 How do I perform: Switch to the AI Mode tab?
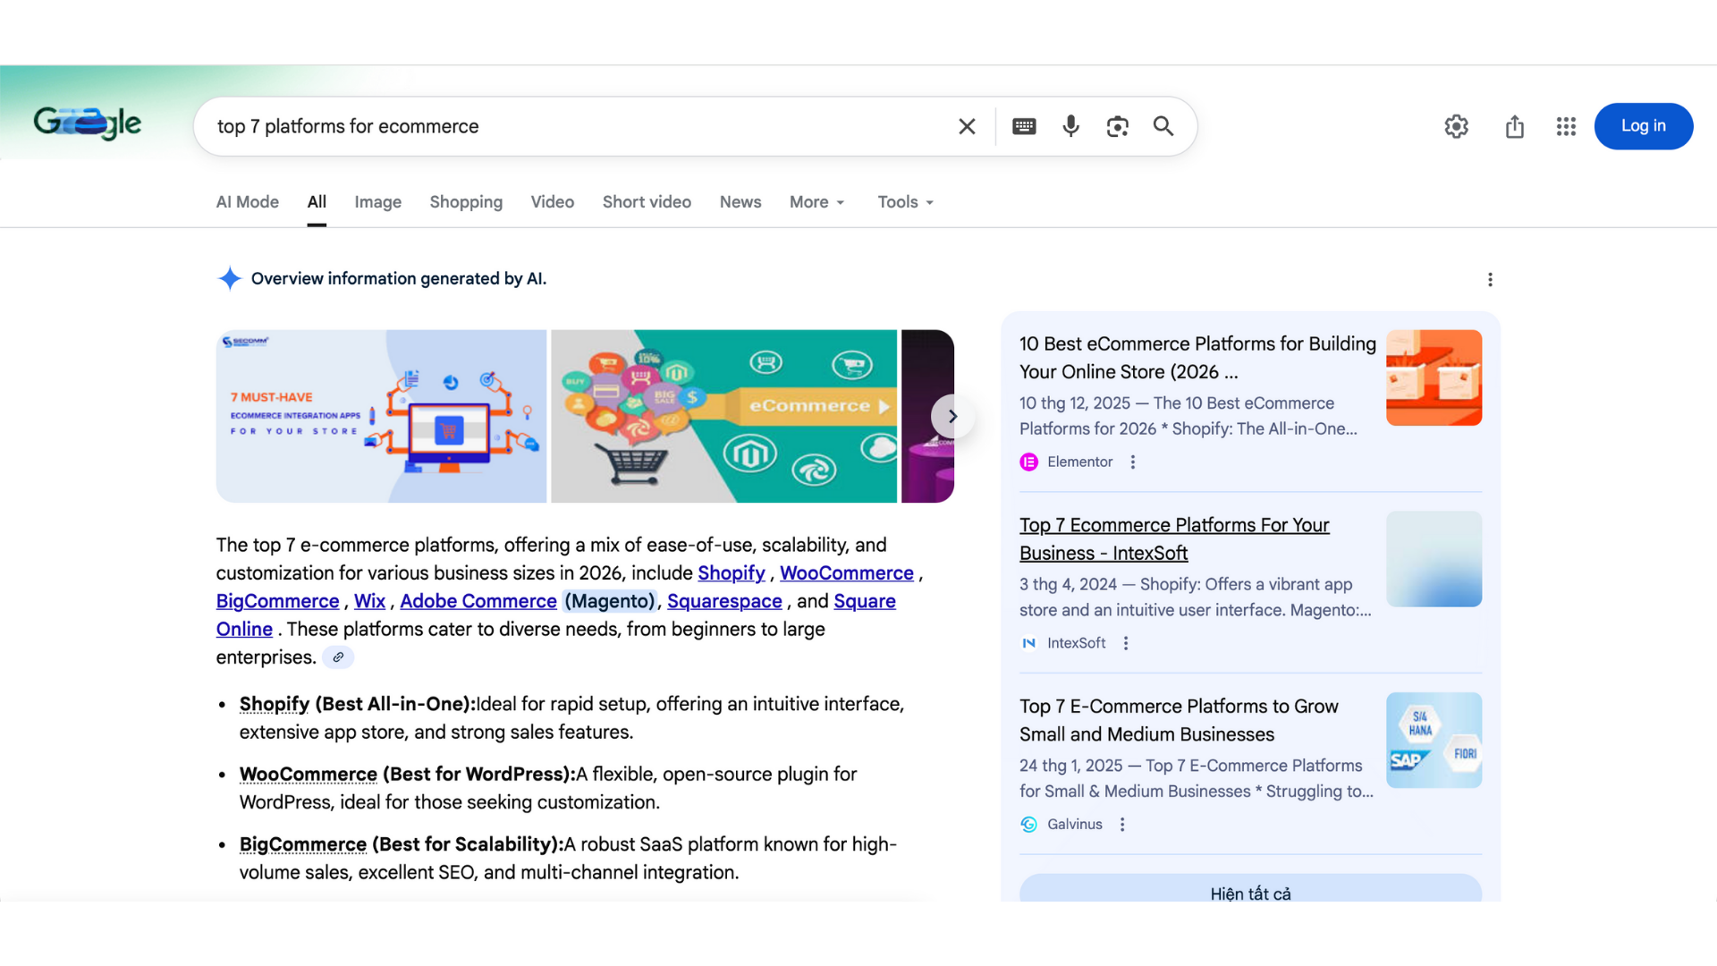click(247, 202)
